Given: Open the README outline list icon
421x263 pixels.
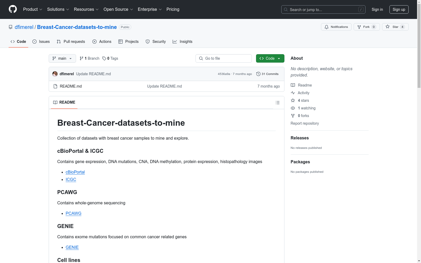Looking at the screenshot, I should pyautogui.click(x=277, y=103).
